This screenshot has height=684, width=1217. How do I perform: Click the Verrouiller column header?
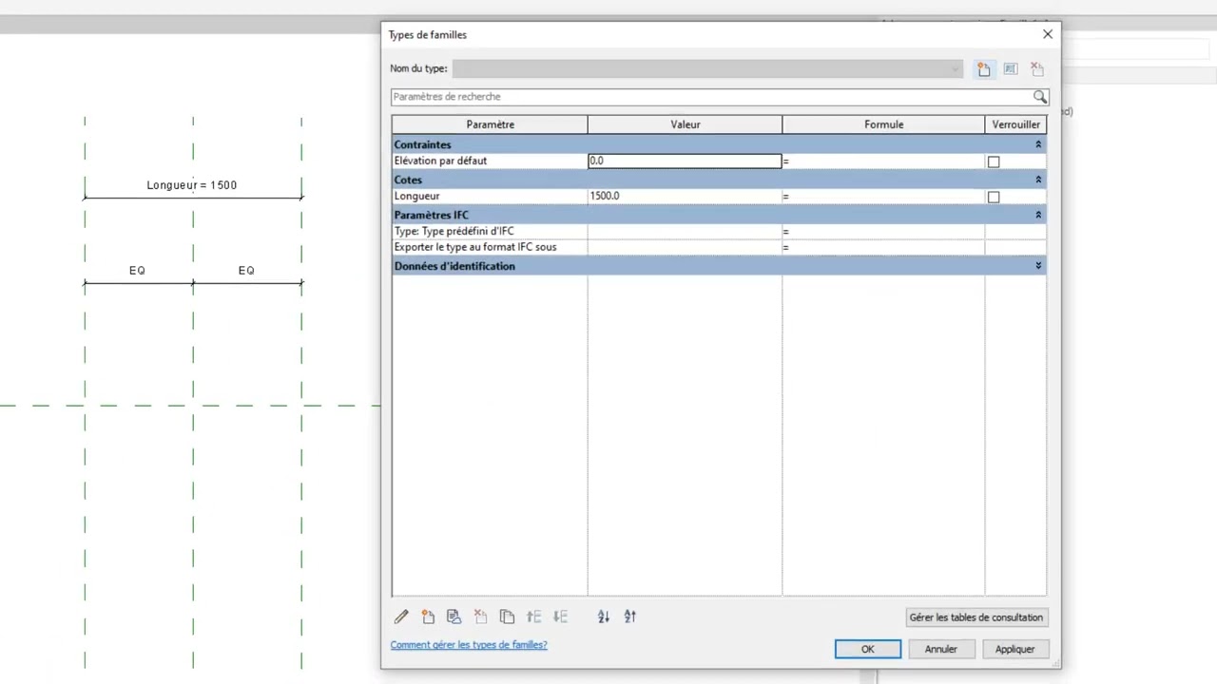coord(1015,124)
